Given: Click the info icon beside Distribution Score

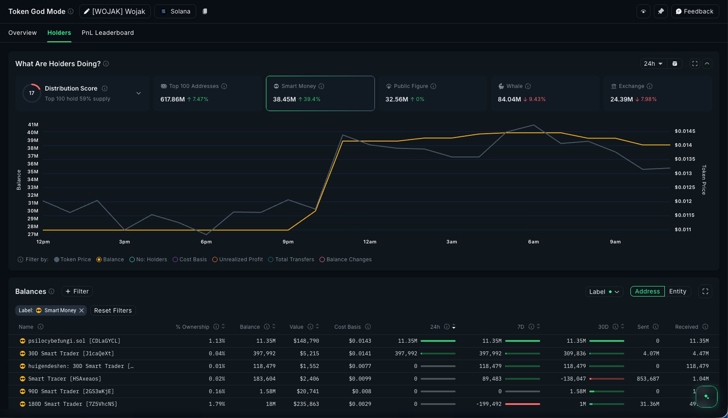Looking at the screenshot, I should pyautogui.click(x=105, y=88).
